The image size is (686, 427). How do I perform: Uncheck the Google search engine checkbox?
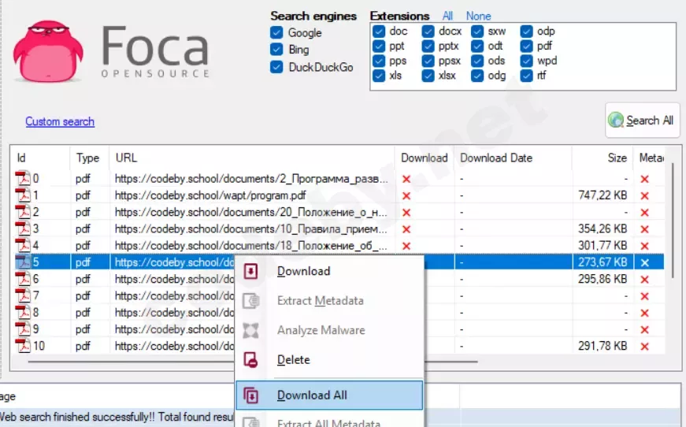(x=276, y=33)
